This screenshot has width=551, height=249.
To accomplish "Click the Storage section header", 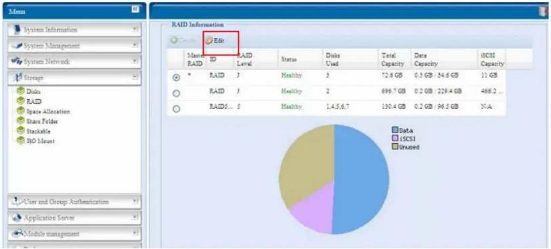I will click(74, 78).
